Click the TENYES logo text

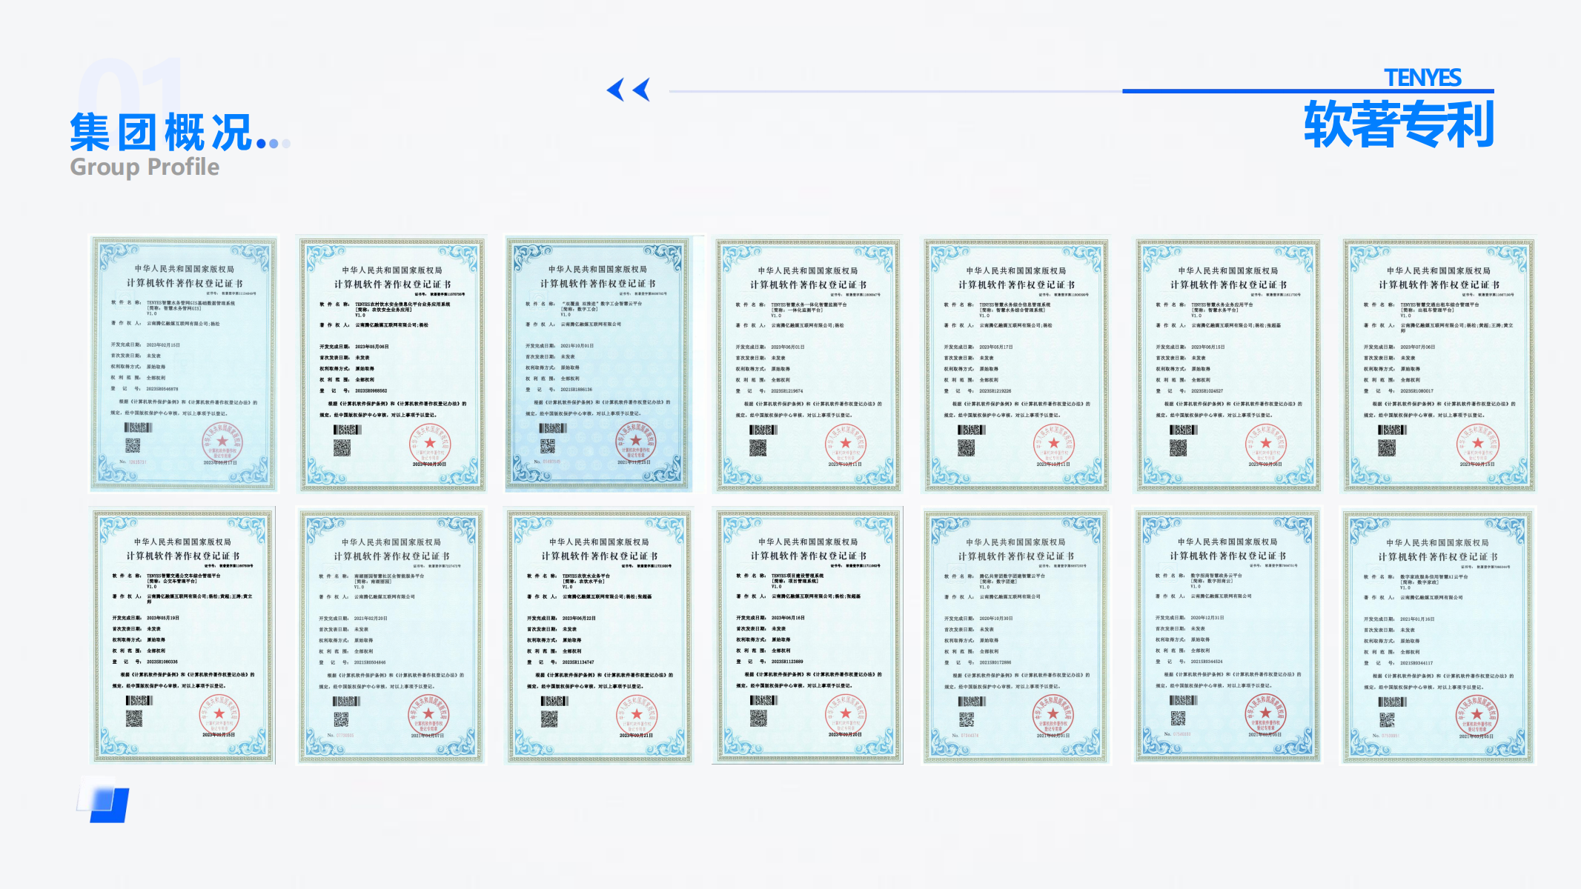[1422, 77]
